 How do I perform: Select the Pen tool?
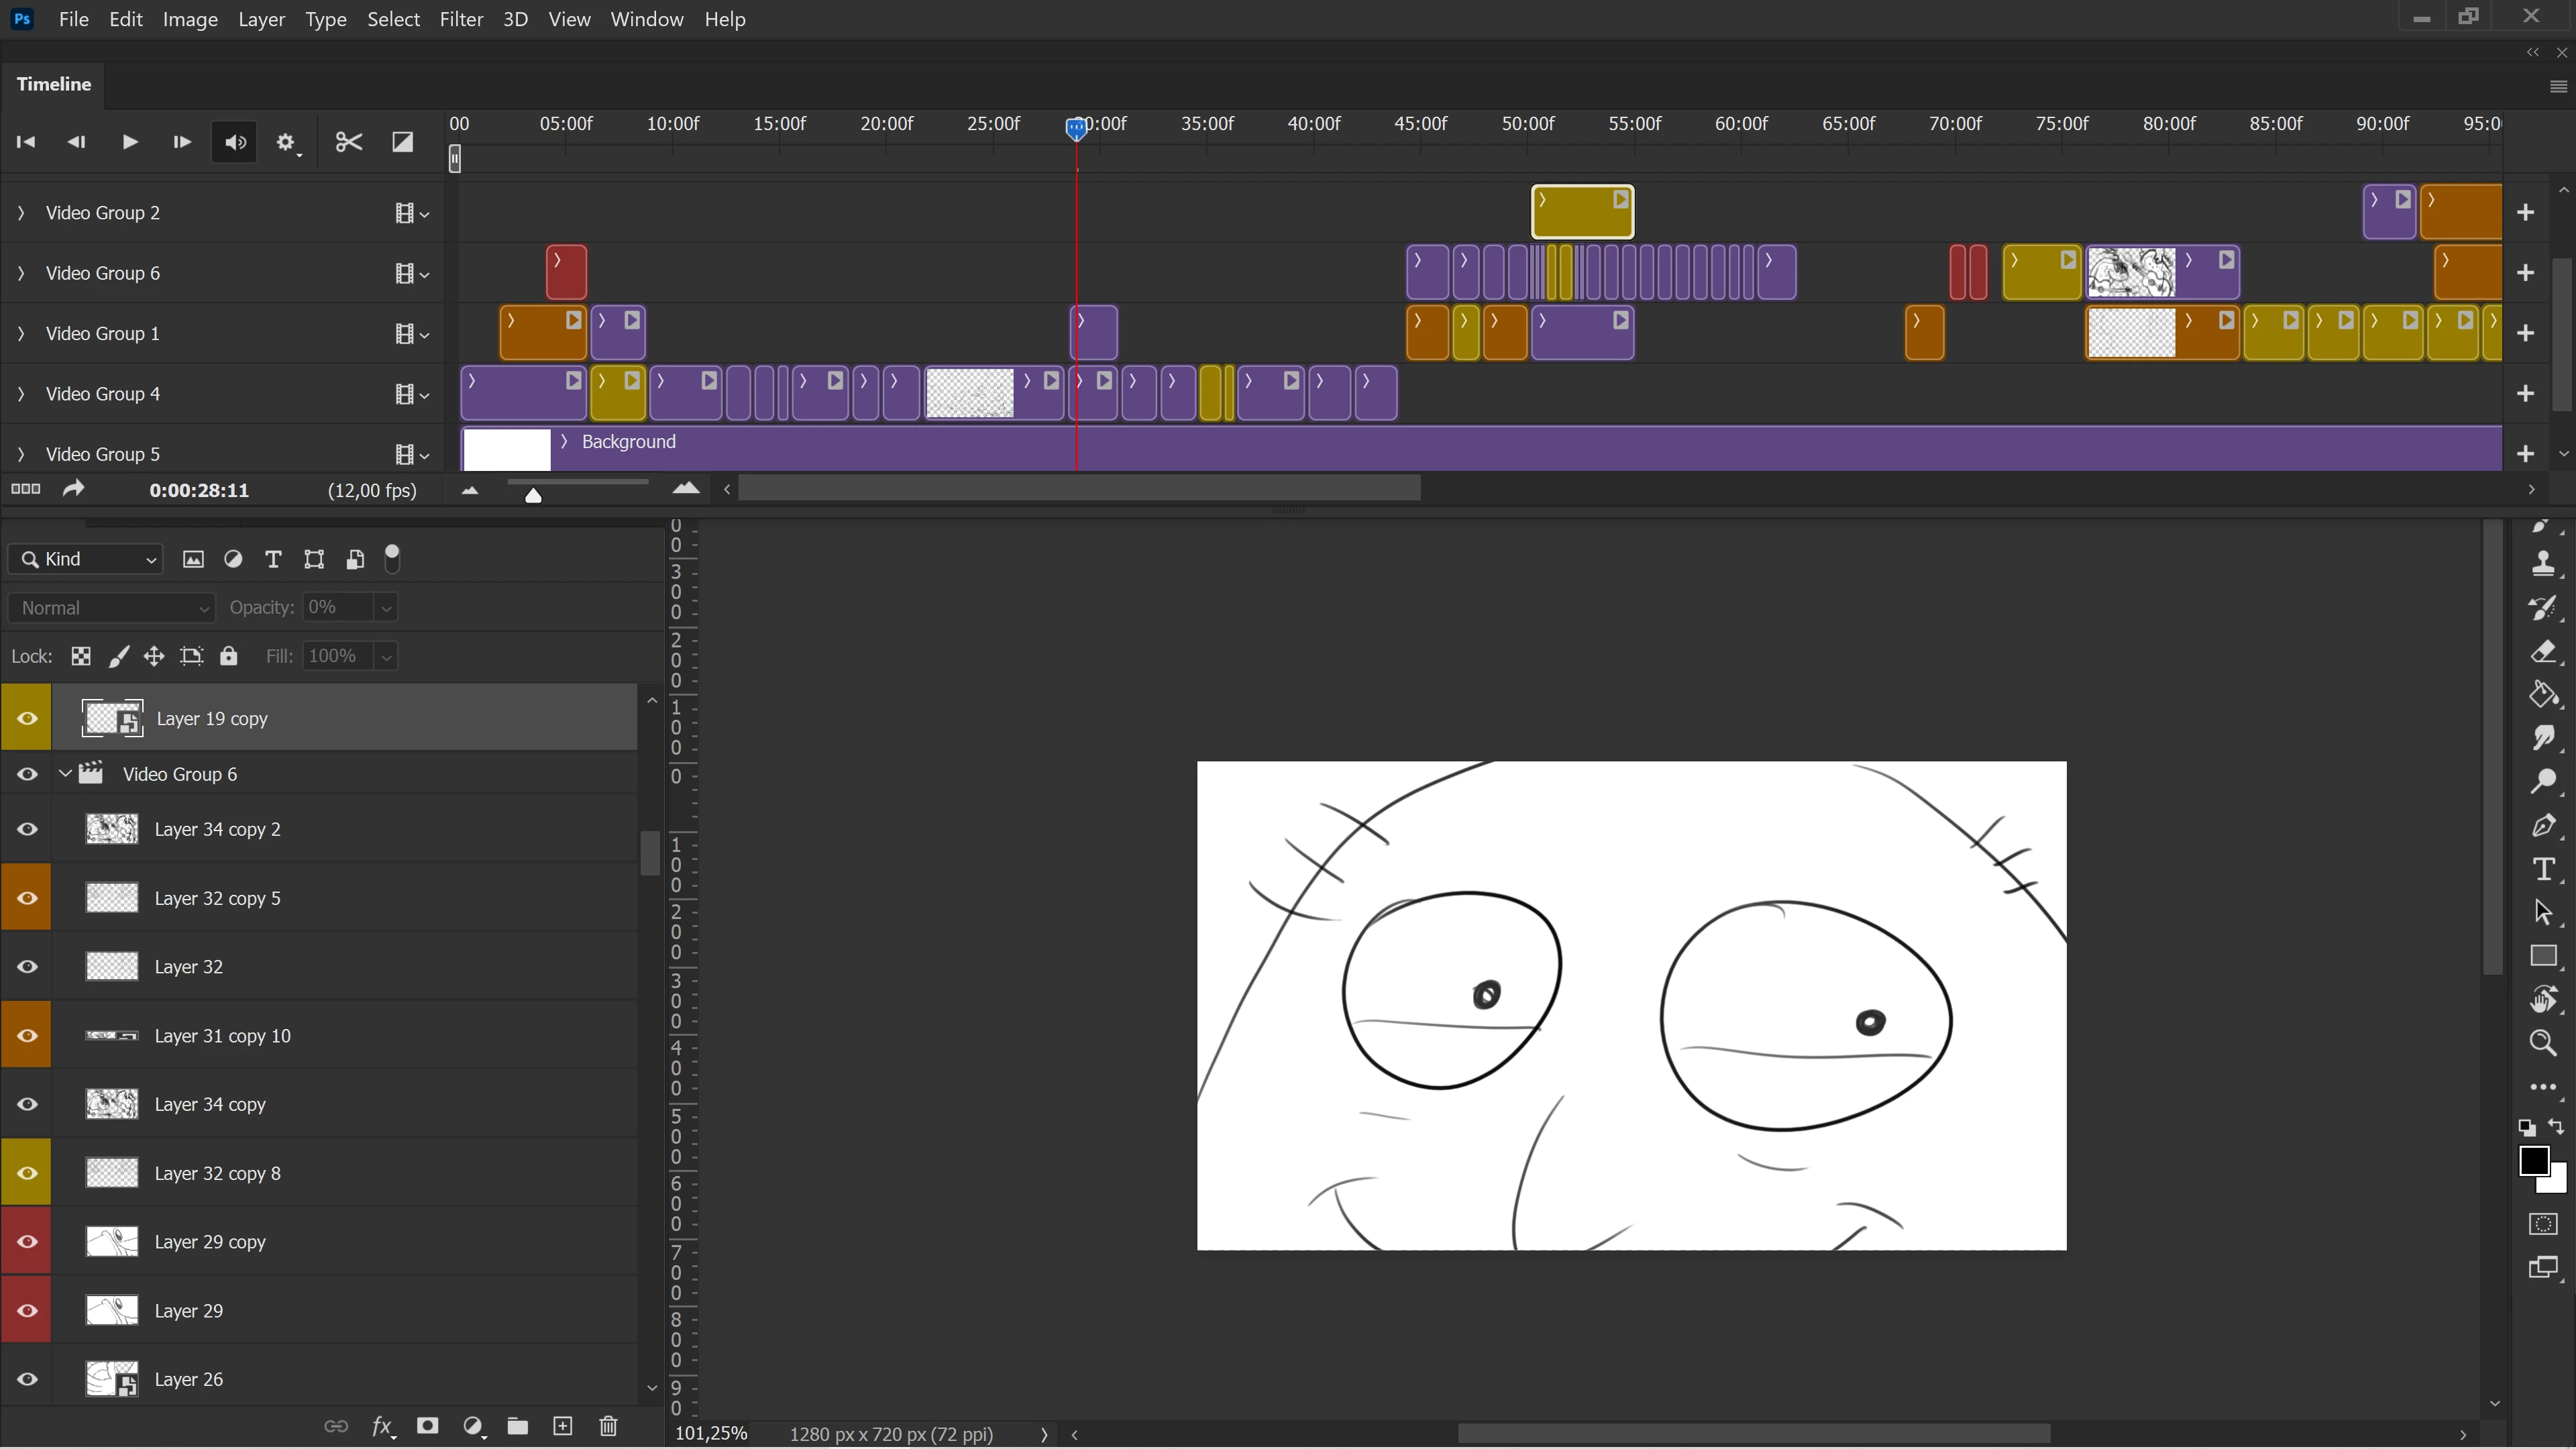pyautogui.click(x=2543, y=826)
